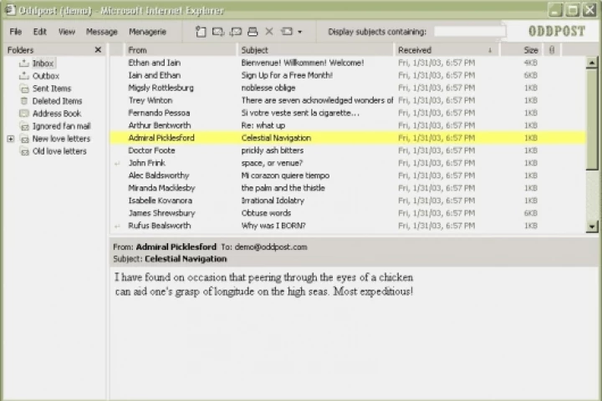Click the ODDPOST logo
This screenshot has height=401, width=602.
pyautogui.click(x=557, y=31)
